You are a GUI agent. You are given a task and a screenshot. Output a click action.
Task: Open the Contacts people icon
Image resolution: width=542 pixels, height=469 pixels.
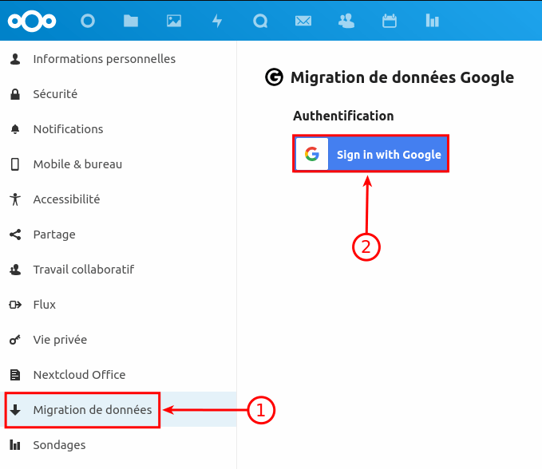[346, 21]
